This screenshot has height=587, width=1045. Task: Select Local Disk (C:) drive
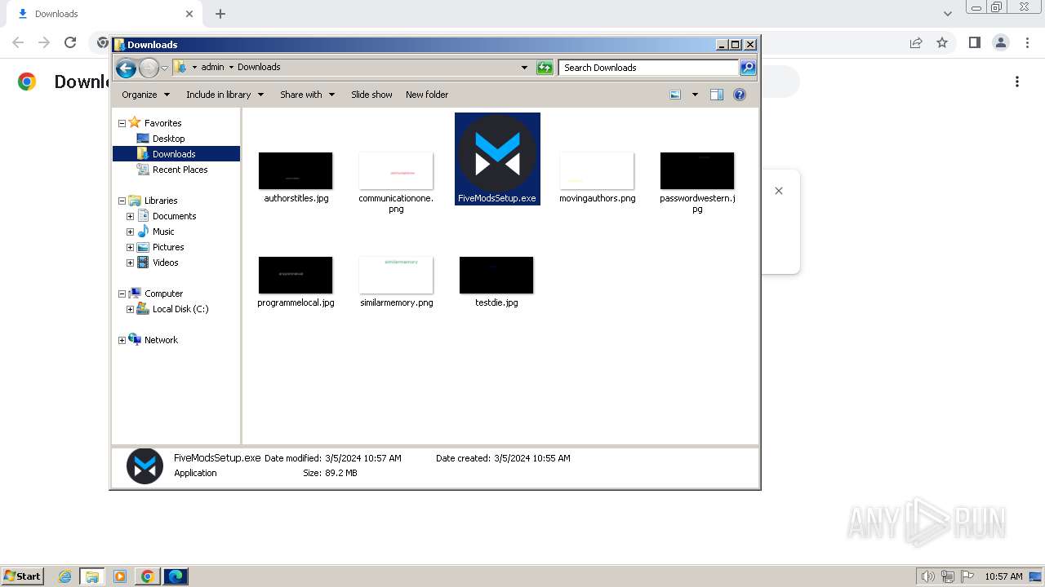point(172,309)
